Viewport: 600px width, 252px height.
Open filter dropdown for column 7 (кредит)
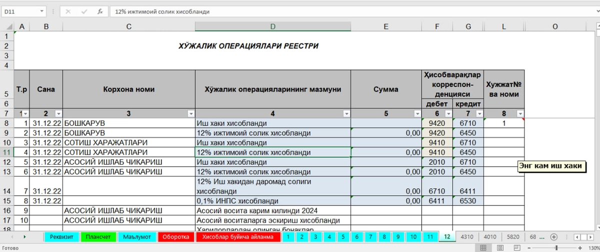pyautogui.click(x=479, y=114)
